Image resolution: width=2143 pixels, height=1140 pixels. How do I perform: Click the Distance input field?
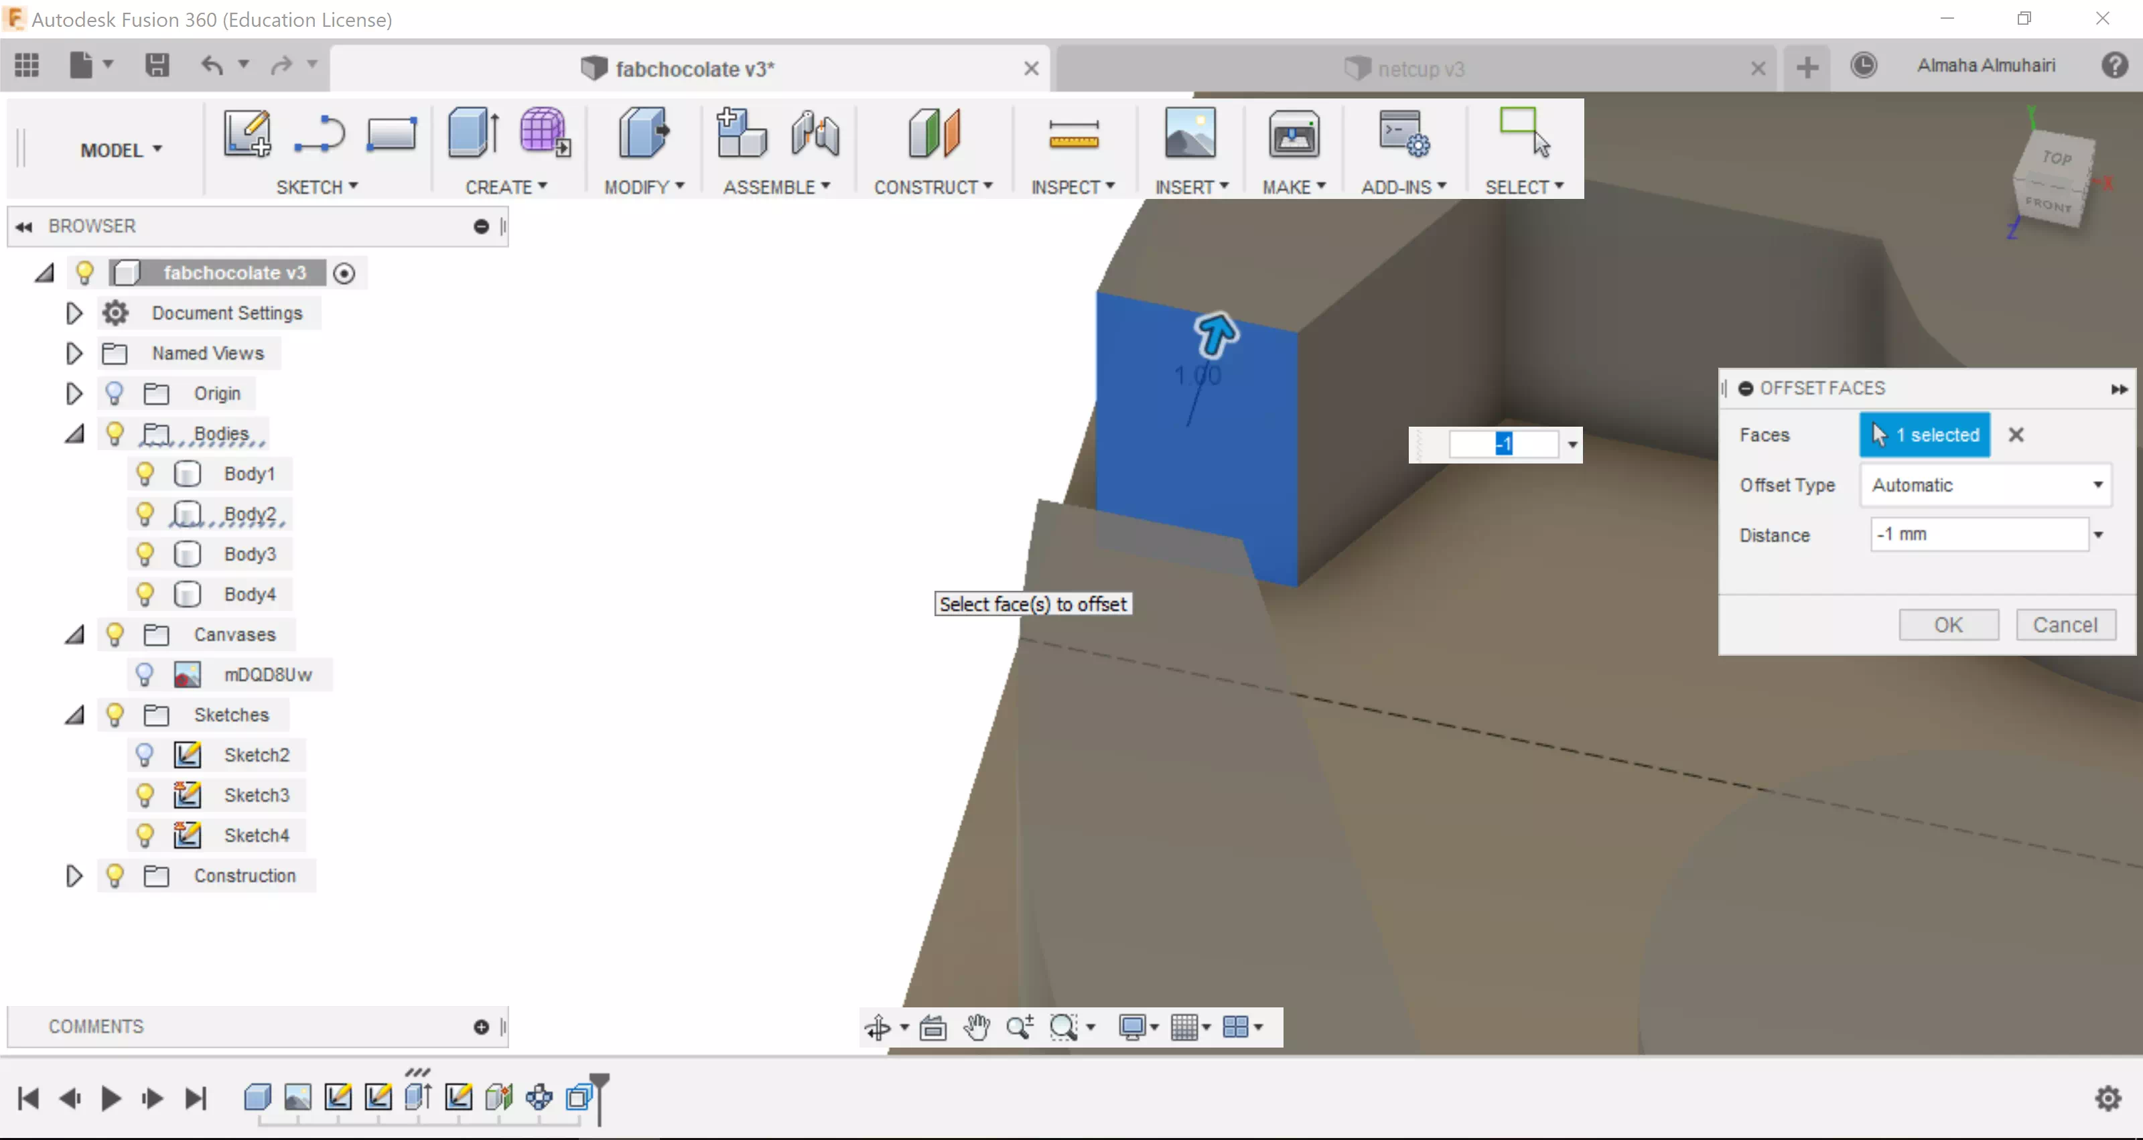[x=1978, y=535]
